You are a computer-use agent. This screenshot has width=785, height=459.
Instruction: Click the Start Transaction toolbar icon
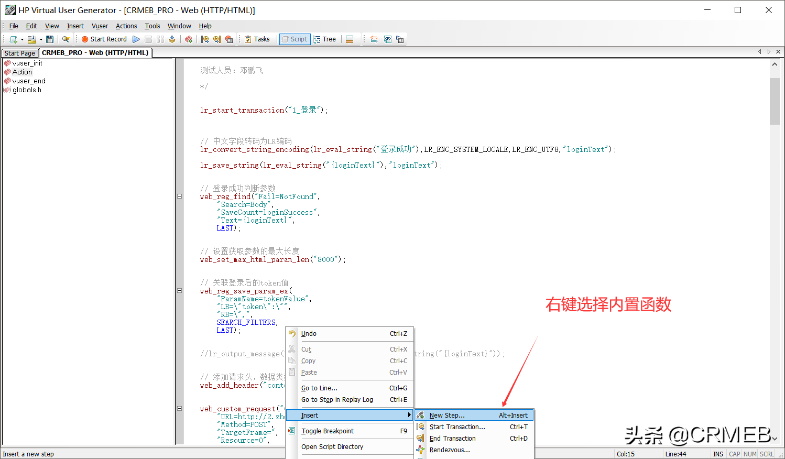(x=204, y=39)
